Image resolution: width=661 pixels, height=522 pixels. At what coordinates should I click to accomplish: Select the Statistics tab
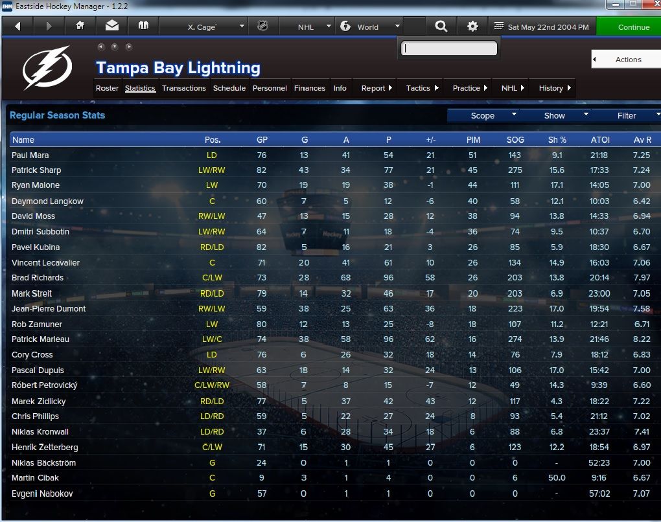point(140,88)
